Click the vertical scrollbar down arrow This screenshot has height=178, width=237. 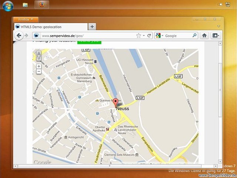[220, 162]
